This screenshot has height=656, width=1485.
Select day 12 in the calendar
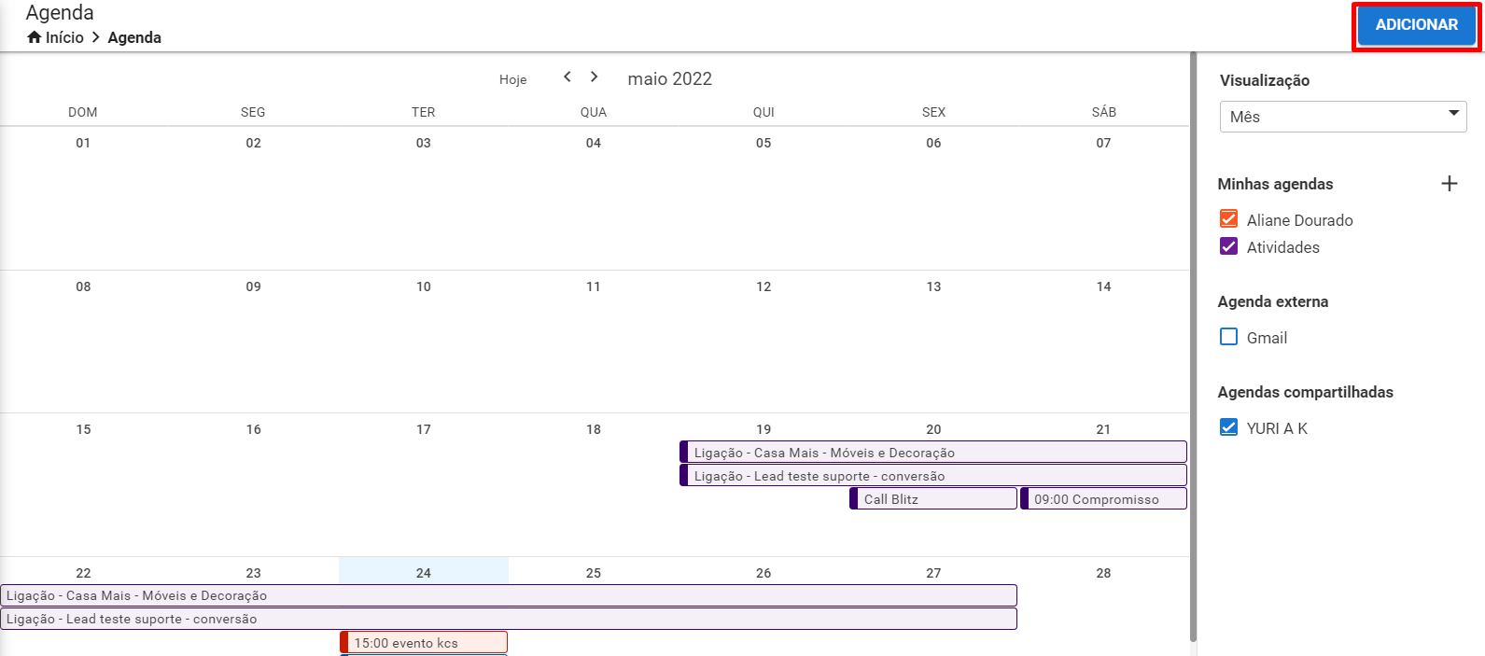pyautogui.click(x=764, y=286)
